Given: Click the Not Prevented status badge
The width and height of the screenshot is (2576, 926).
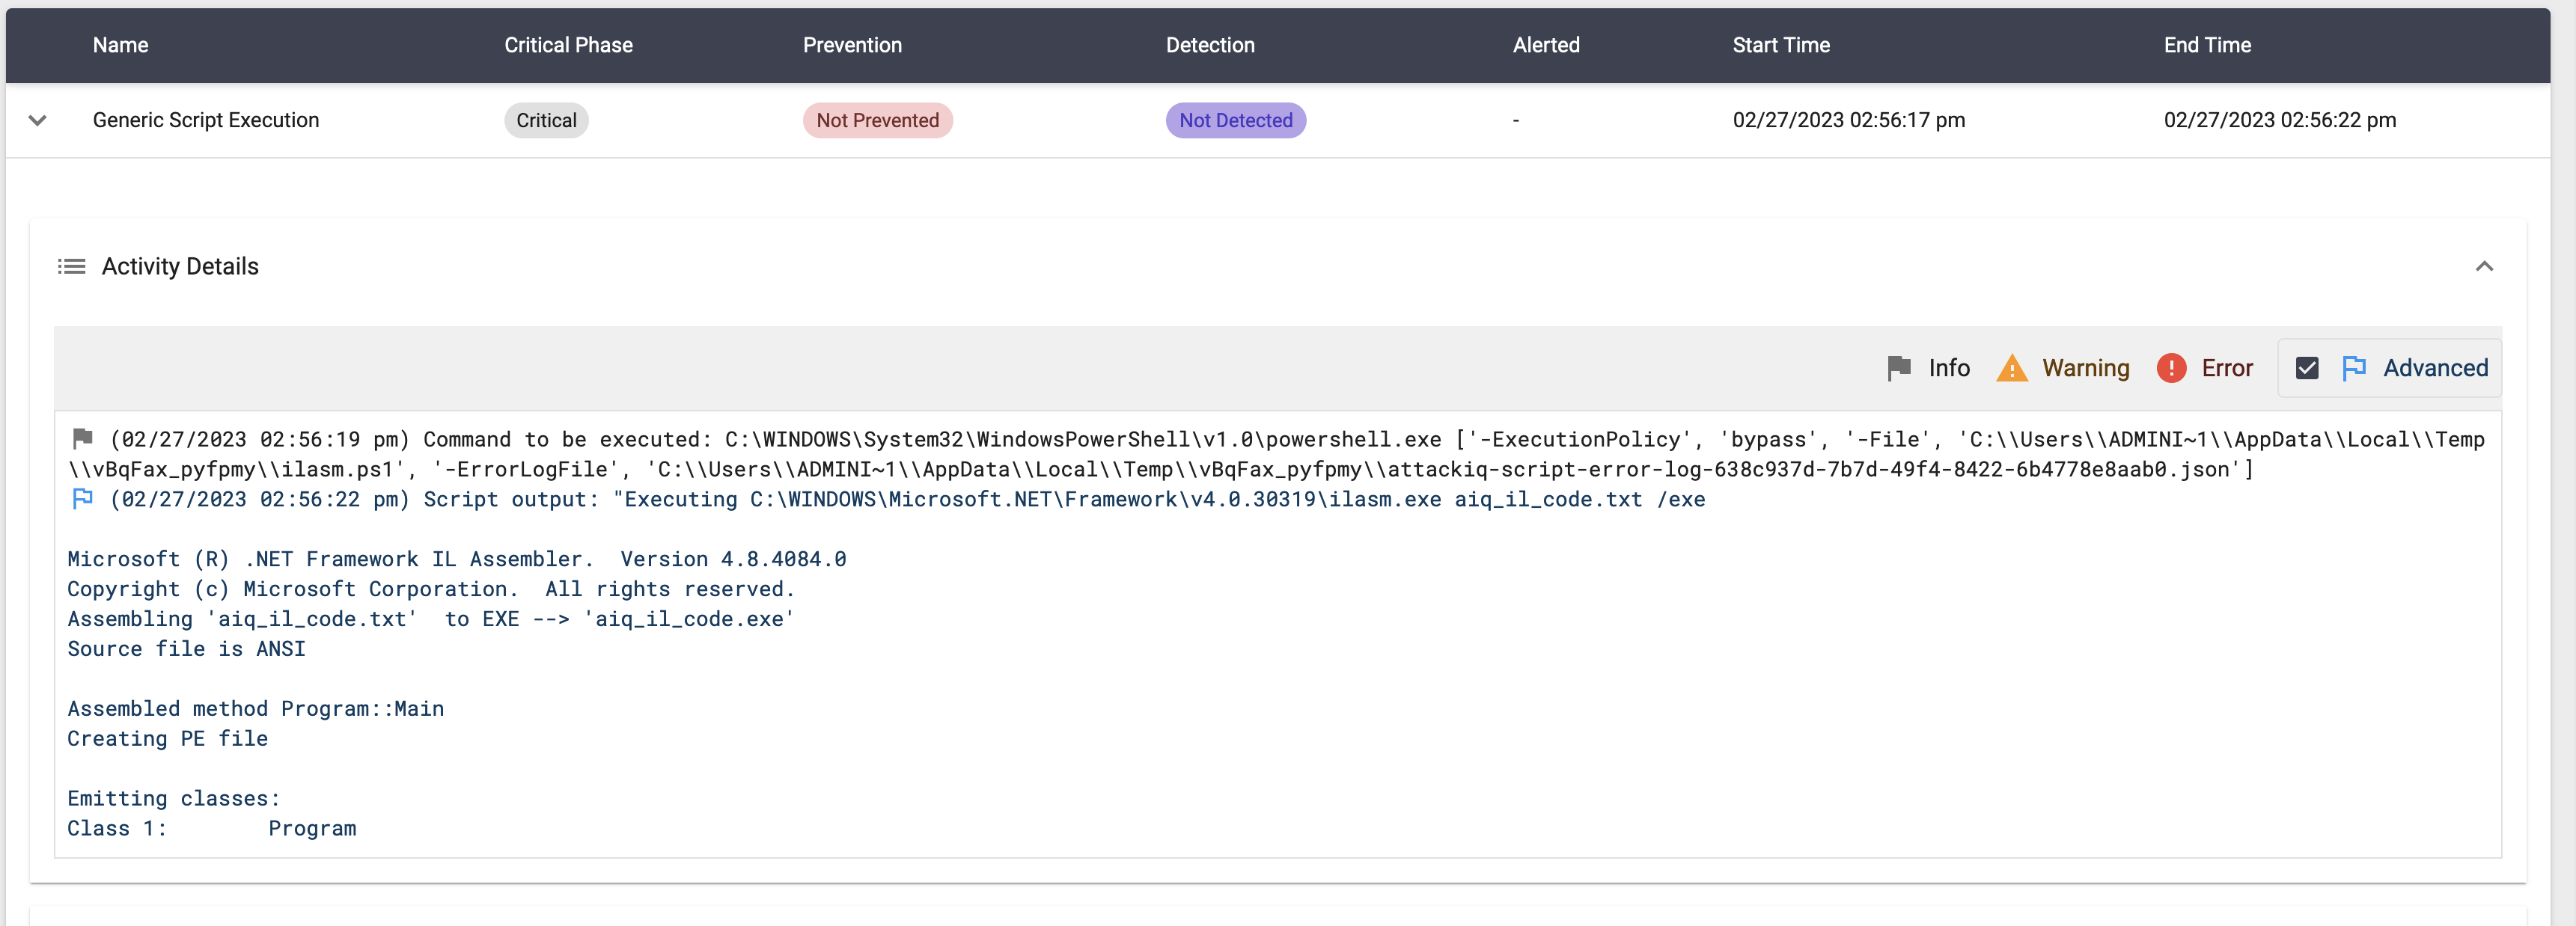Looking at the screenshot, I should 877,120.
